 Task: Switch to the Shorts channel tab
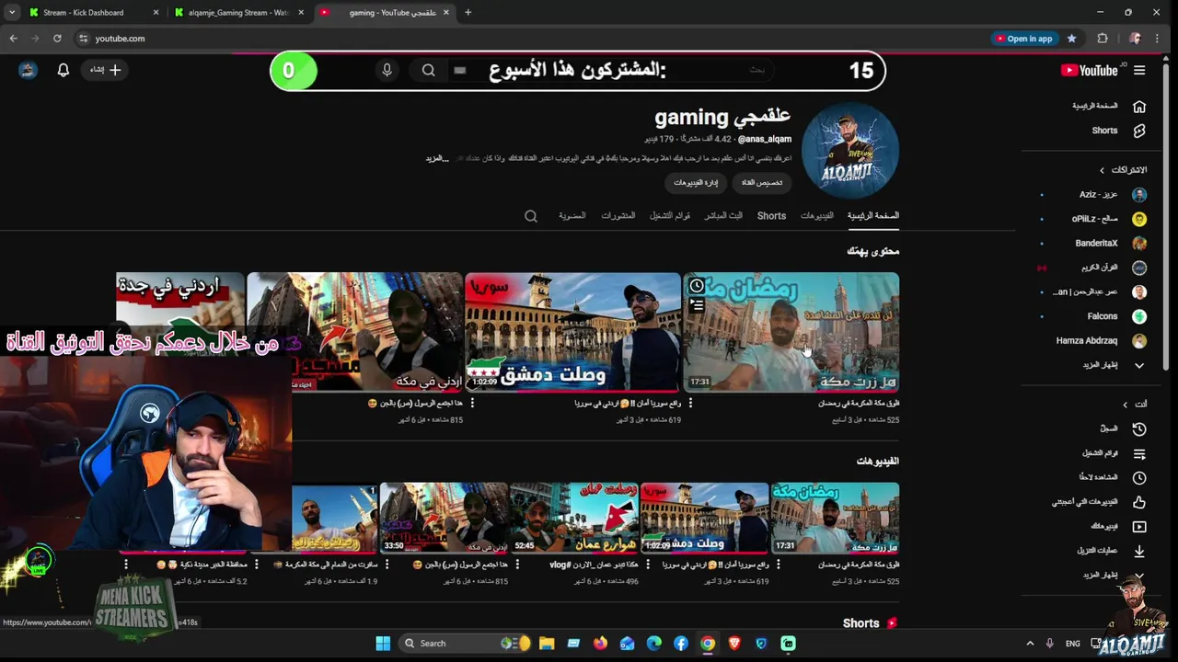(x=771, y=216)
